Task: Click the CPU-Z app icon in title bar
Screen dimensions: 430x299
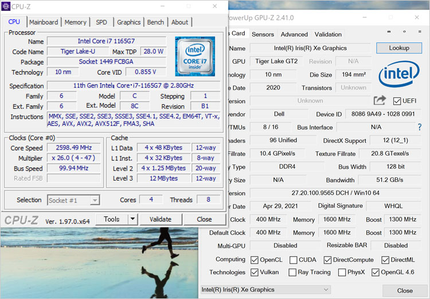Action: [6, 6]
